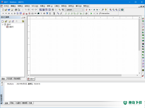
Task: Click the Zoom in magnifier icon
Action: (110, 10)
